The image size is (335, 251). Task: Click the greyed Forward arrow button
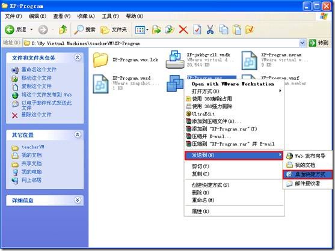tap(43, 29)
